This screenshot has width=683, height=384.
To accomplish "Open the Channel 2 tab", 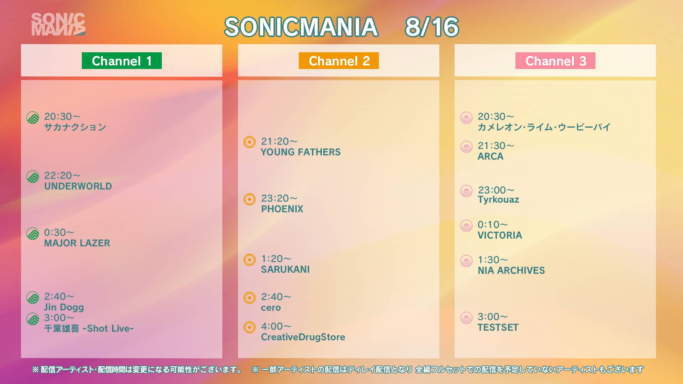I will [339, 61].
